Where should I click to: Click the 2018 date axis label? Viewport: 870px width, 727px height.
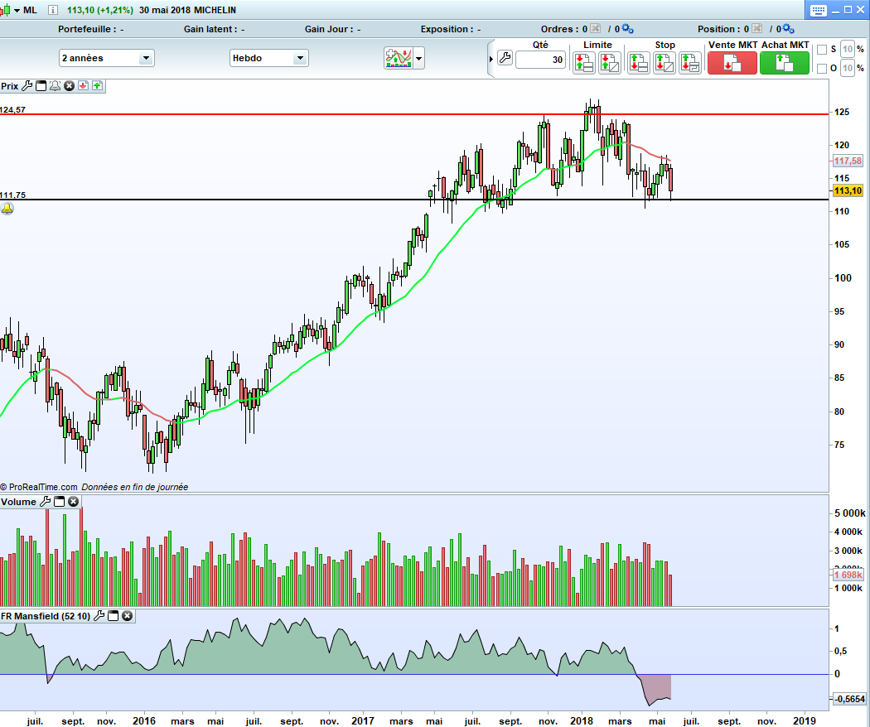(582, 721)
